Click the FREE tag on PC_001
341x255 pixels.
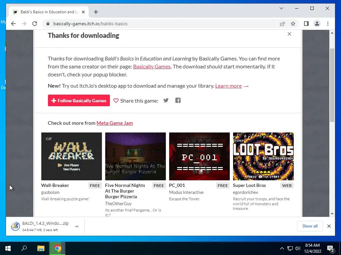pos(223,186)
